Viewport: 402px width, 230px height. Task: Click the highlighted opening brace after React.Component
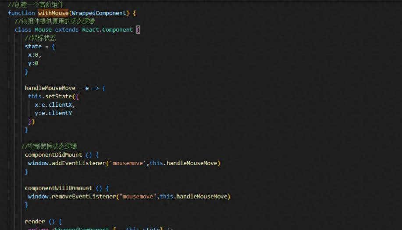138,30
